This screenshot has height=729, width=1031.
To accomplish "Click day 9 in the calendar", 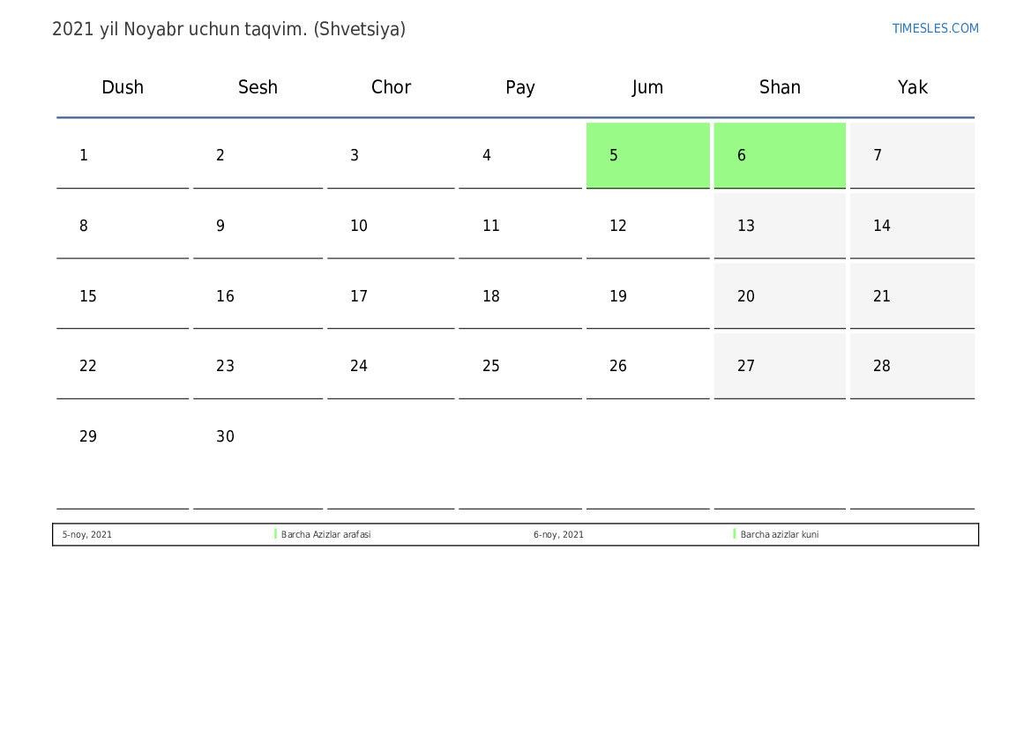I will click(258, 226).
